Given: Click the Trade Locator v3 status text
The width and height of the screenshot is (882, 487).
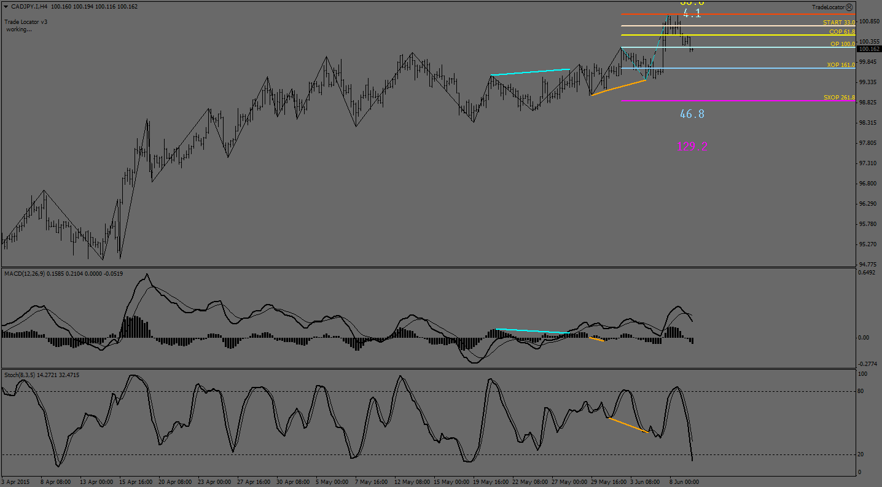Looking at the screenshot, I should (26, 21).
